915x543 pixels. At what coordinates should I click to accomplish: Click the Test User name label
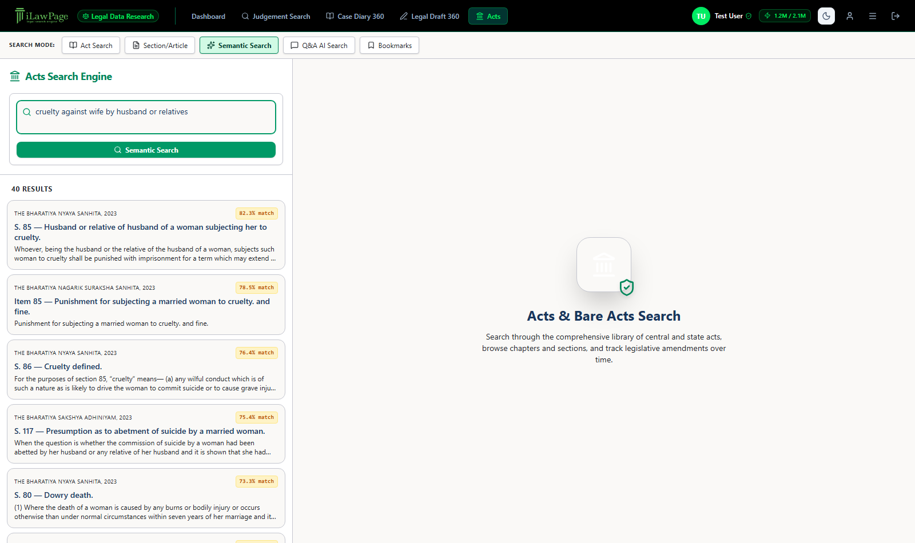pyautogui.click(x=729, y=16)
